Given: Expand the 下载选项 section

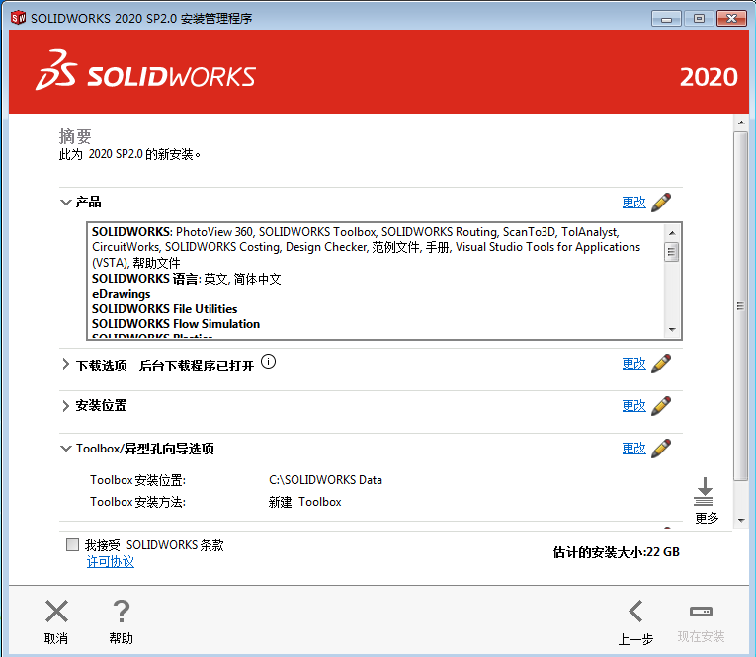Looking at the screenshot, I should tap(65, 365).
